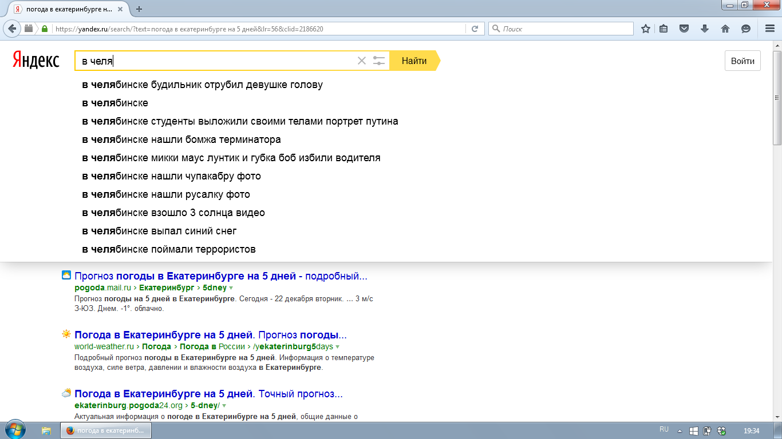Open Yandex advanced search settings icon
This screenshot has height=439, width=782.
pos(378,61)
